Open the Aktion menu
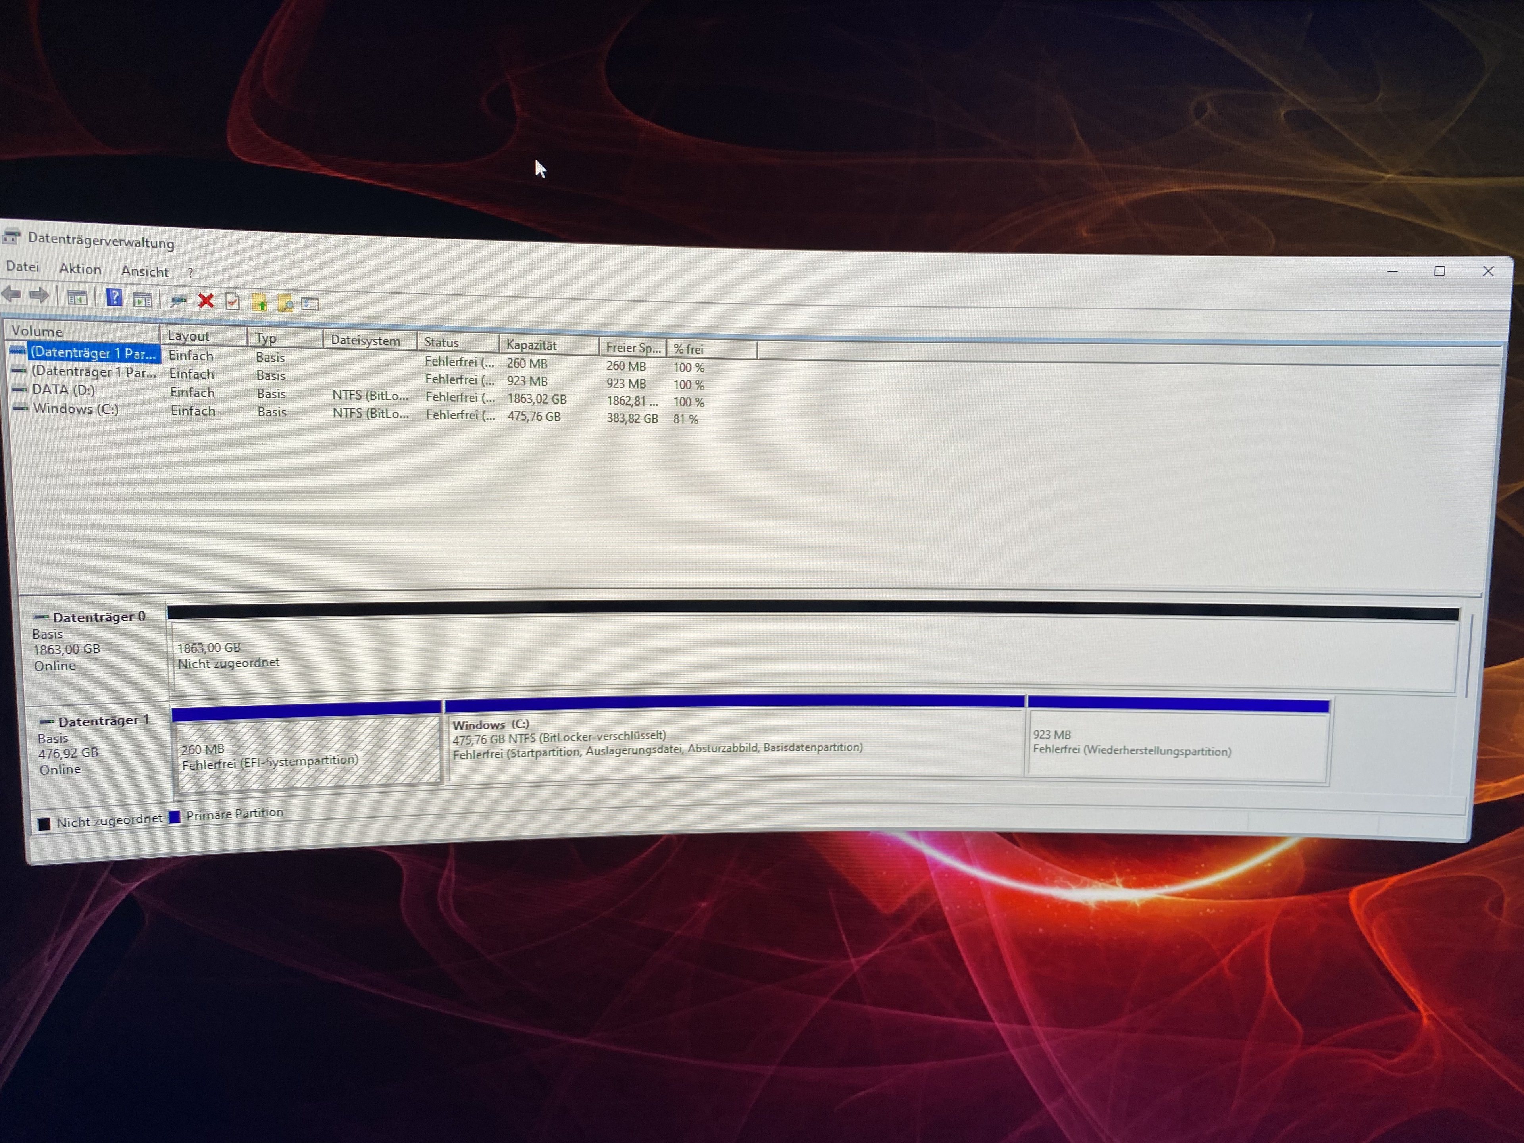The height and width of the screenshot is (1143, 1524). click(x=80, y=269)
